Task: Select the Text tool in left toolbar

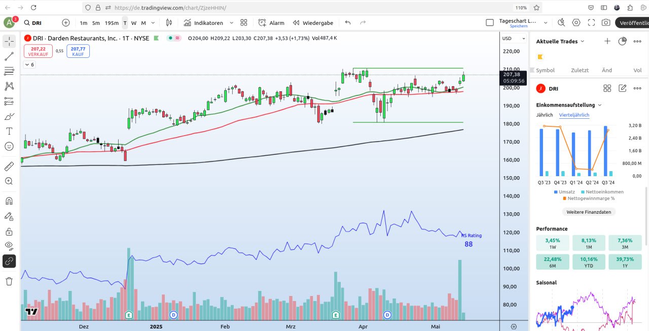Action: click(9, 131)
